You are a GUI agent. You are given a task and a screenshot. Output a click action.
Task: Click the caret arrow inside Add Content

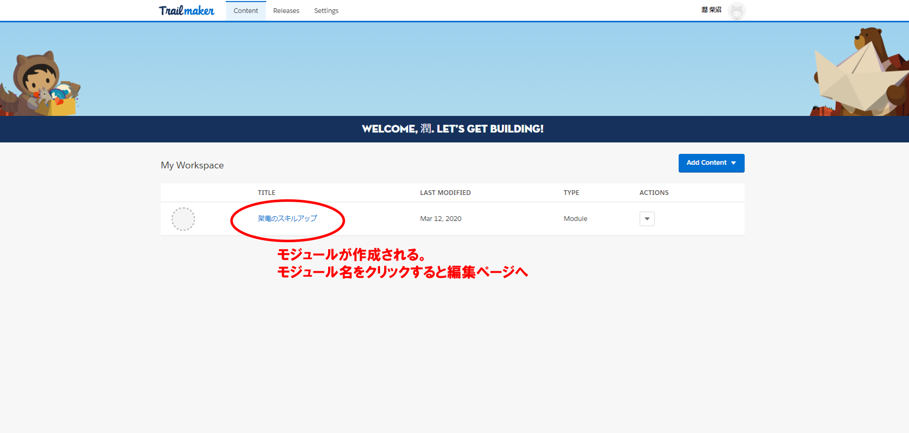[734, 163]
